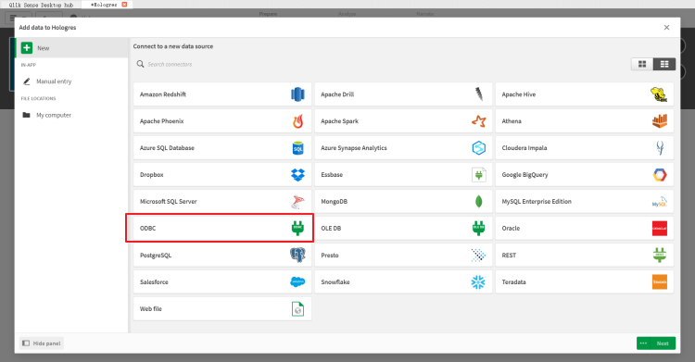Choose the ODBC connector label
695x362 pixels.
(x=147, y=228)
